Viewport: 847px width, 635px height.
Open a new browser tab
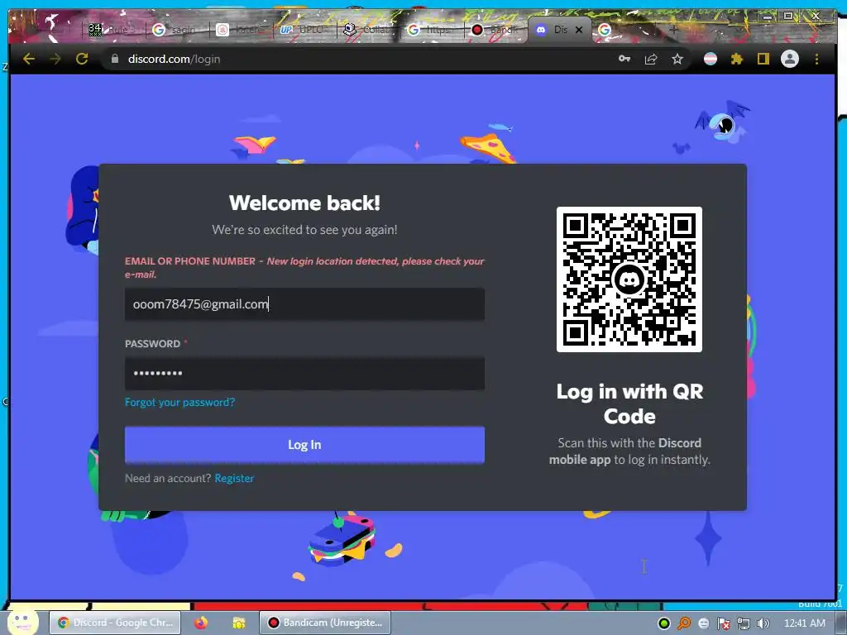click(x=673, y=30)
